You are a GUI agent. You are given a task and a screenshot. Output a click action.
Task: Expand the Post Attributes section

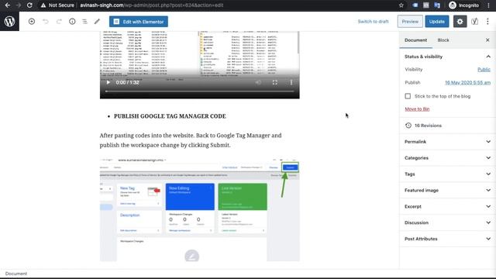point(447,239)
